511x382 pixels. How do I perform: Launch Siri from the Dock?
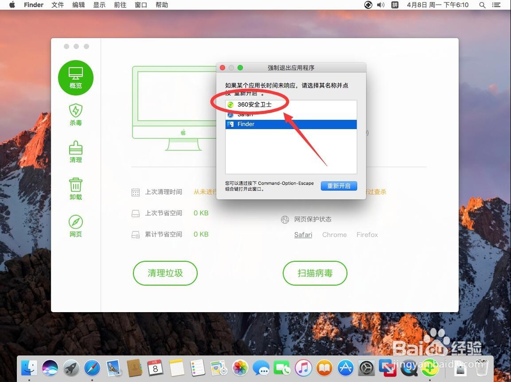(x=50, y=368)
